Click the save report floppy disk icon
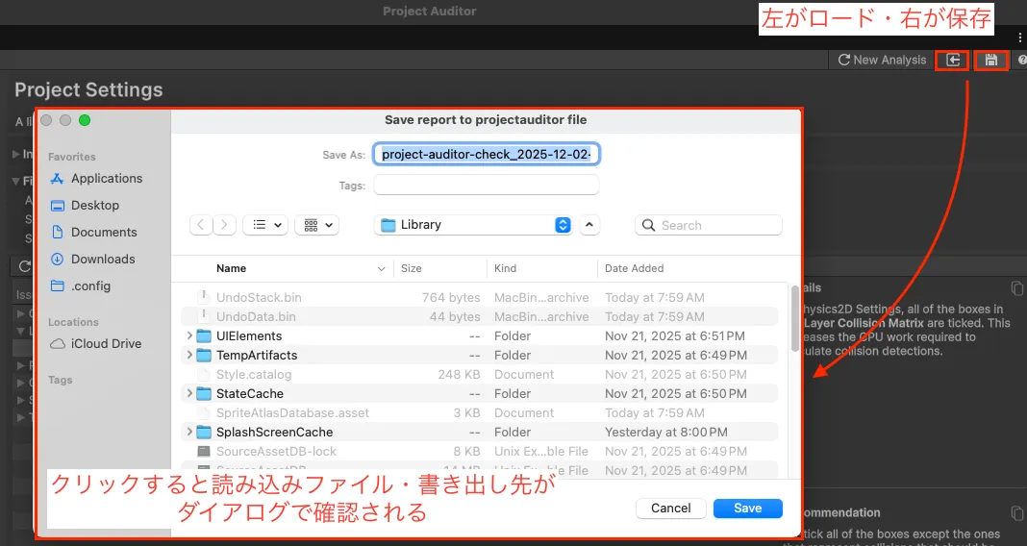The height and width of the screenshot is (546, 1027). (989, 61)
